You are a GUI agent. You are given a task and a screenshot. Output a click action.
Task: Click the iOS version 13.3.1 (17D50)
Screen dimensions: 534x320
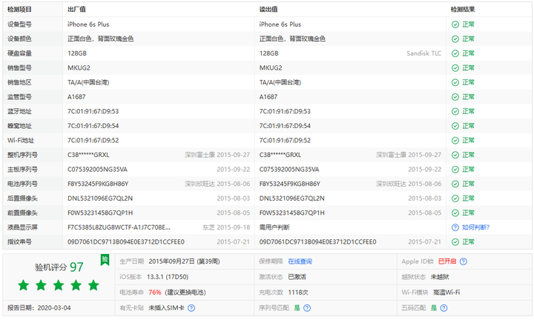click(x=168, y=277)
